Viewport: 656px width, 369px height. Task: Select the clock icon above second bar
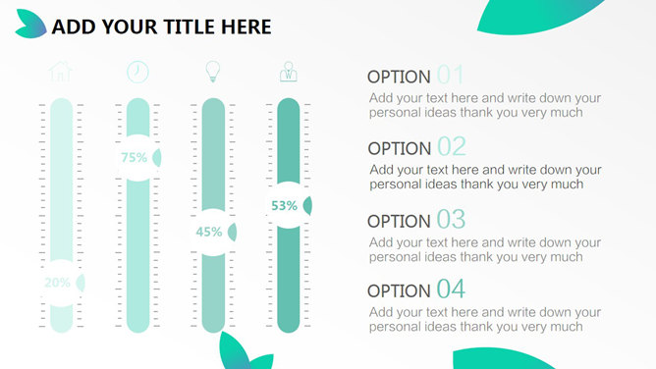pos(137,72)
